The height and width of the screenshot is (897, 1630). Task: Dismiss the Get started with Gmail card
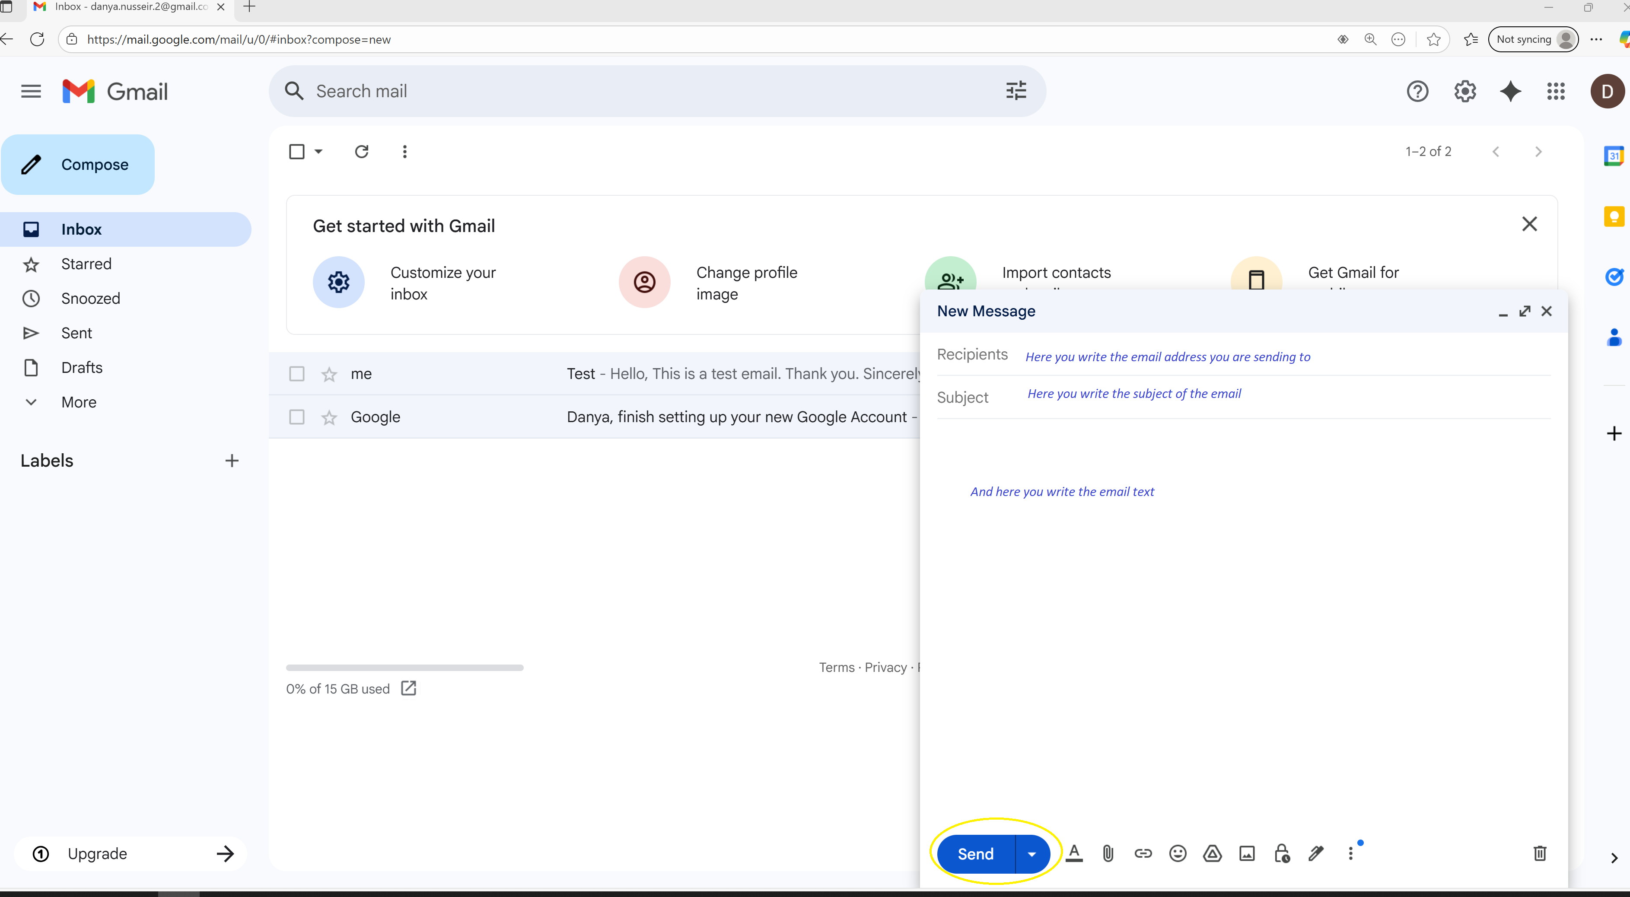click(x=1529, y=224)
